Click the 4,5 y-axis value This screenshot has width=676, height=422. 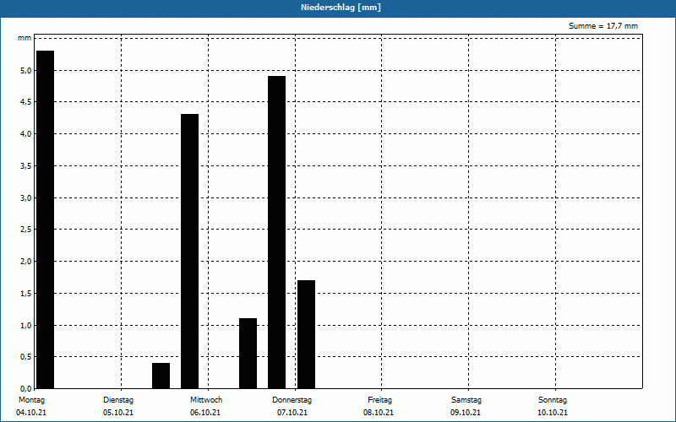pyautogui.click(x=26, y=102)
